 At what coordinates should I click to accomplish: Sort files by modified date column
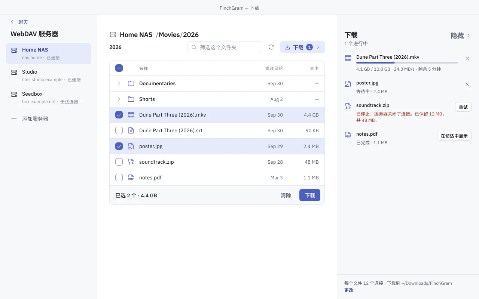pos(274,68)
